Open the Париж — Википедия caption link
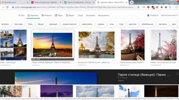179x100 pixels. click(x=8, y=62)
